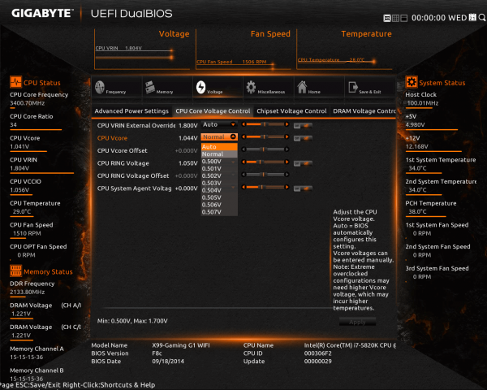The image size is (487, 390).
Task: Switch to Advanced Power Settings tab
Action: point(131,111)
